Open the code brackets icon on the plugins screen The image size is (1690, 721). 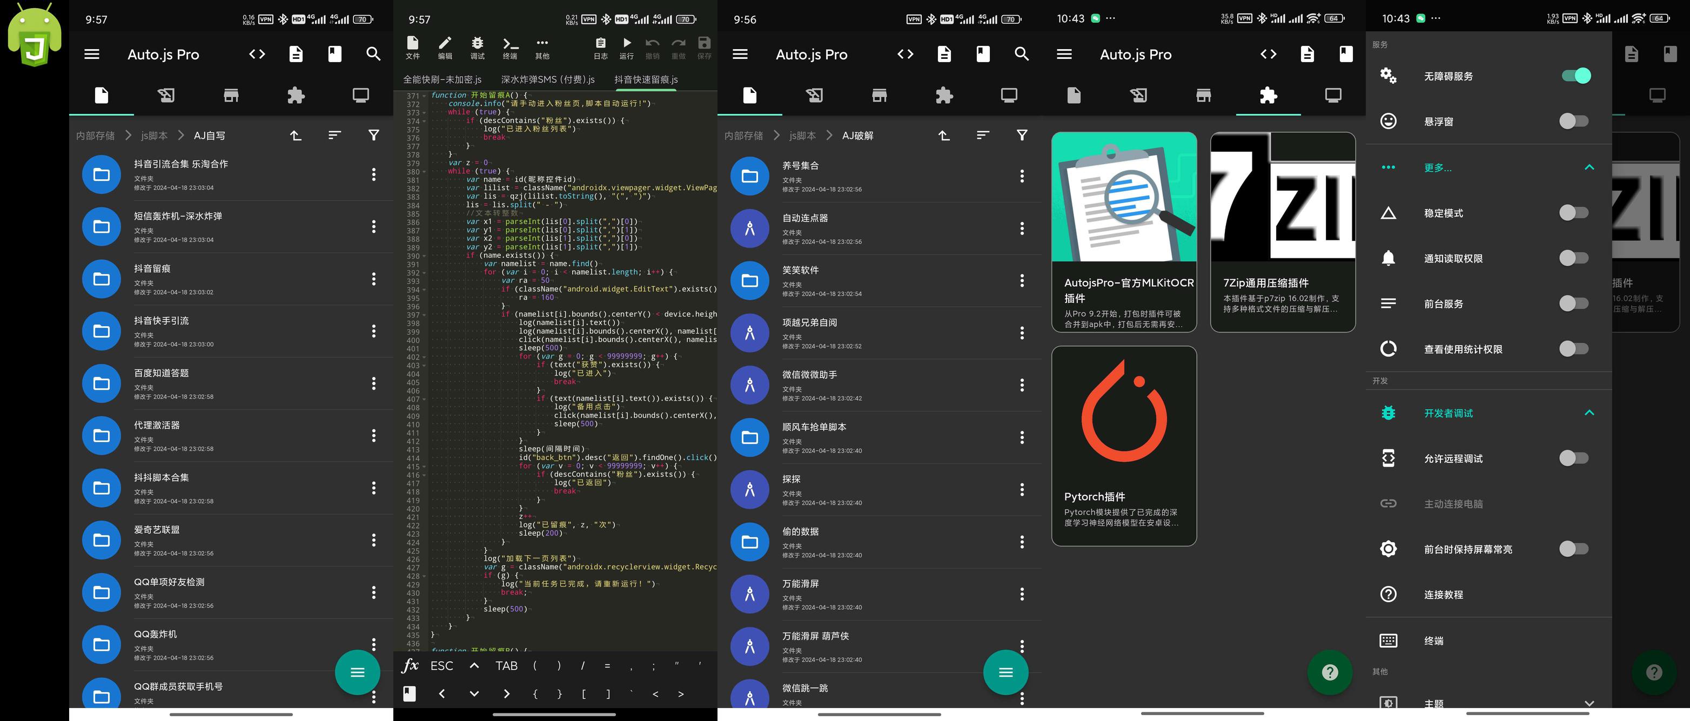(1268, 55)
